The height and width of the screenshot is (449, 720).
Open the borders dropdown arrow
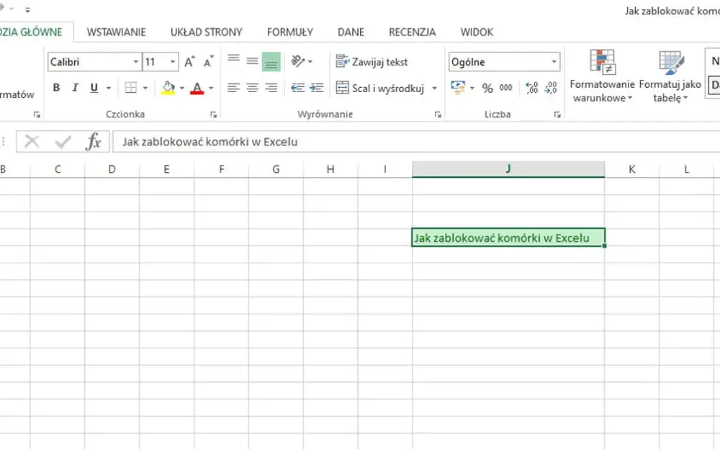tap(145, 88)
